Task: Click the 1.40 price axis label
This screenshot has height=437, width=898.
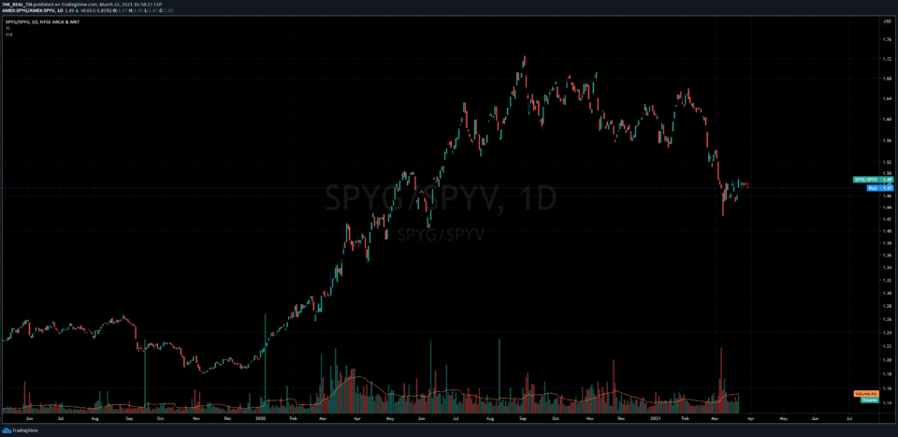Action: [887, 231]
